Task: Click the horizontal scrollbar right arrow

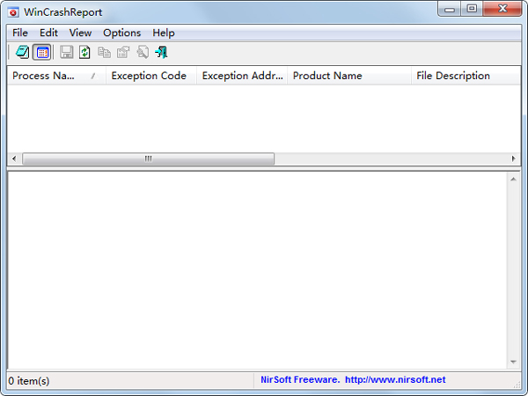Action: click(x=514, y=159)
